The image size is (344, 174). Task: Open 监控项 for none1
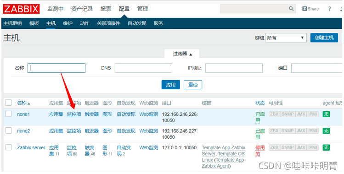74,114
